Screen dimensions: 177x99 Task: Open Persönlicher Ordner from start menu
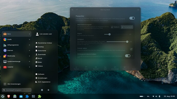[x=44, y=43]
